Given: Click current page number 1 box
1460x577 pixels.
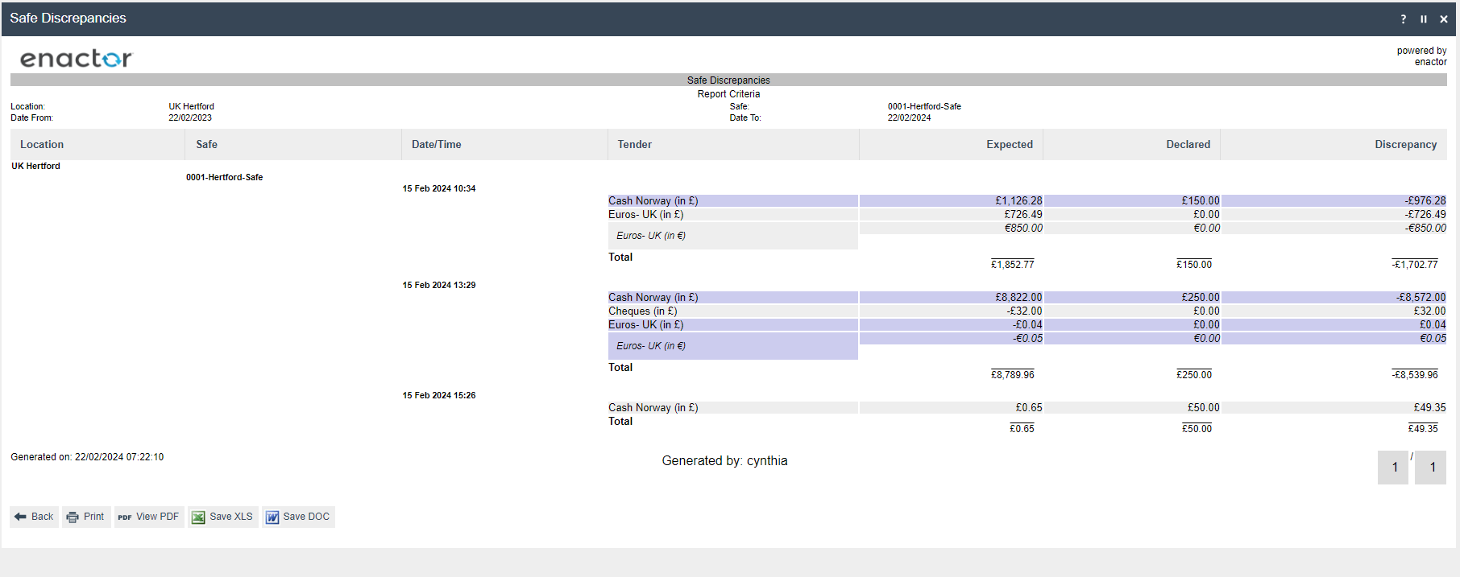Looking at the screenshot, I should click(x=1394, y=468).
